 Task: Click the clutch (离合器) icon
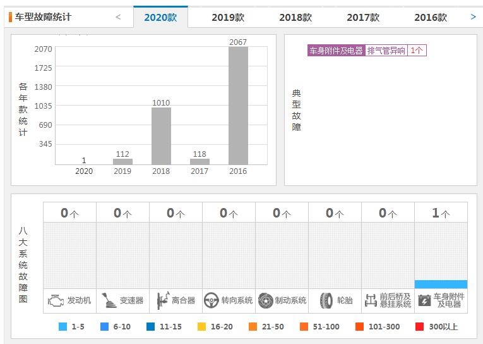click(x=163, y=300)
